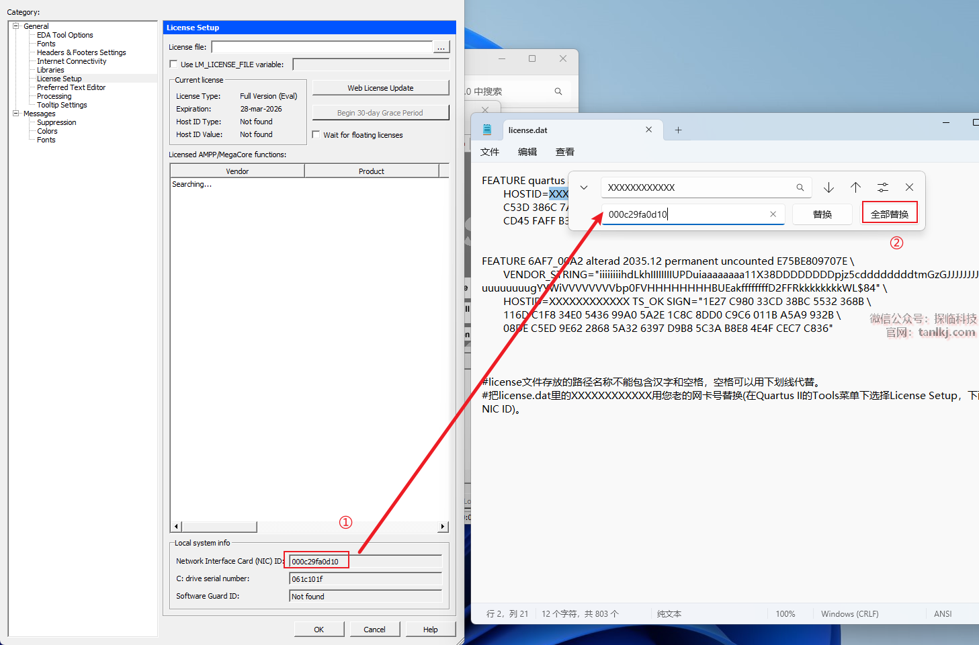The width and height of the screenshot is (979, 645).
Task: Collapse the Messages category tree node
Action: [15, 114]
